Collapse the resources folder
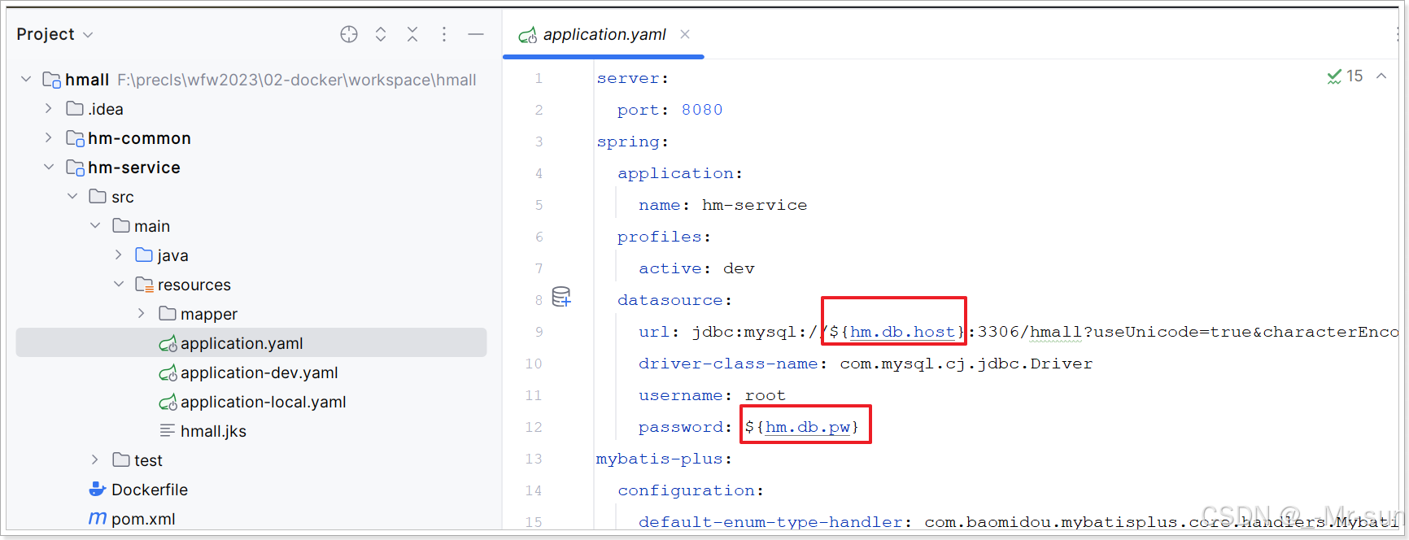1409x540 pixels. [119, 285]
